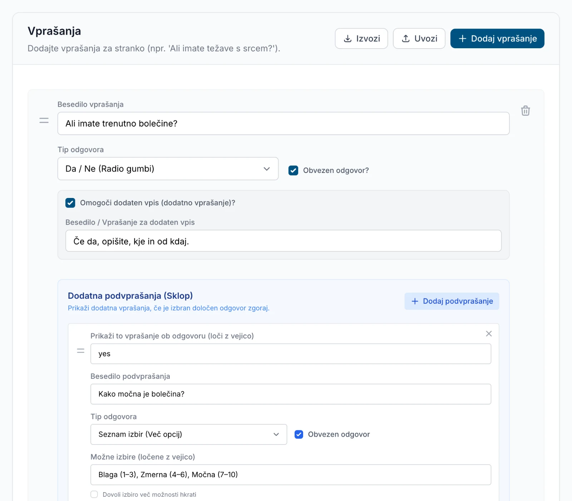This screenshot has height=501, width=572.
Task: Remove the subquestion with the X icon
Action: tap(489, 333)
